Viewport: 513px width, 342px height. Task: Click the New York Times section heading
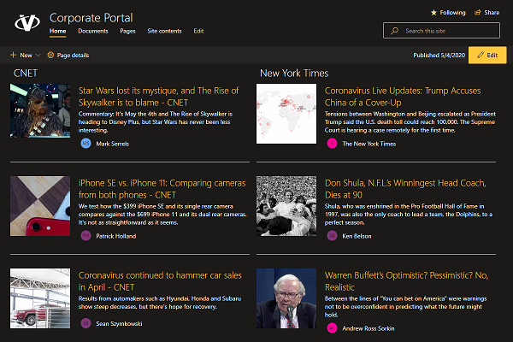(x=294, y=73)
